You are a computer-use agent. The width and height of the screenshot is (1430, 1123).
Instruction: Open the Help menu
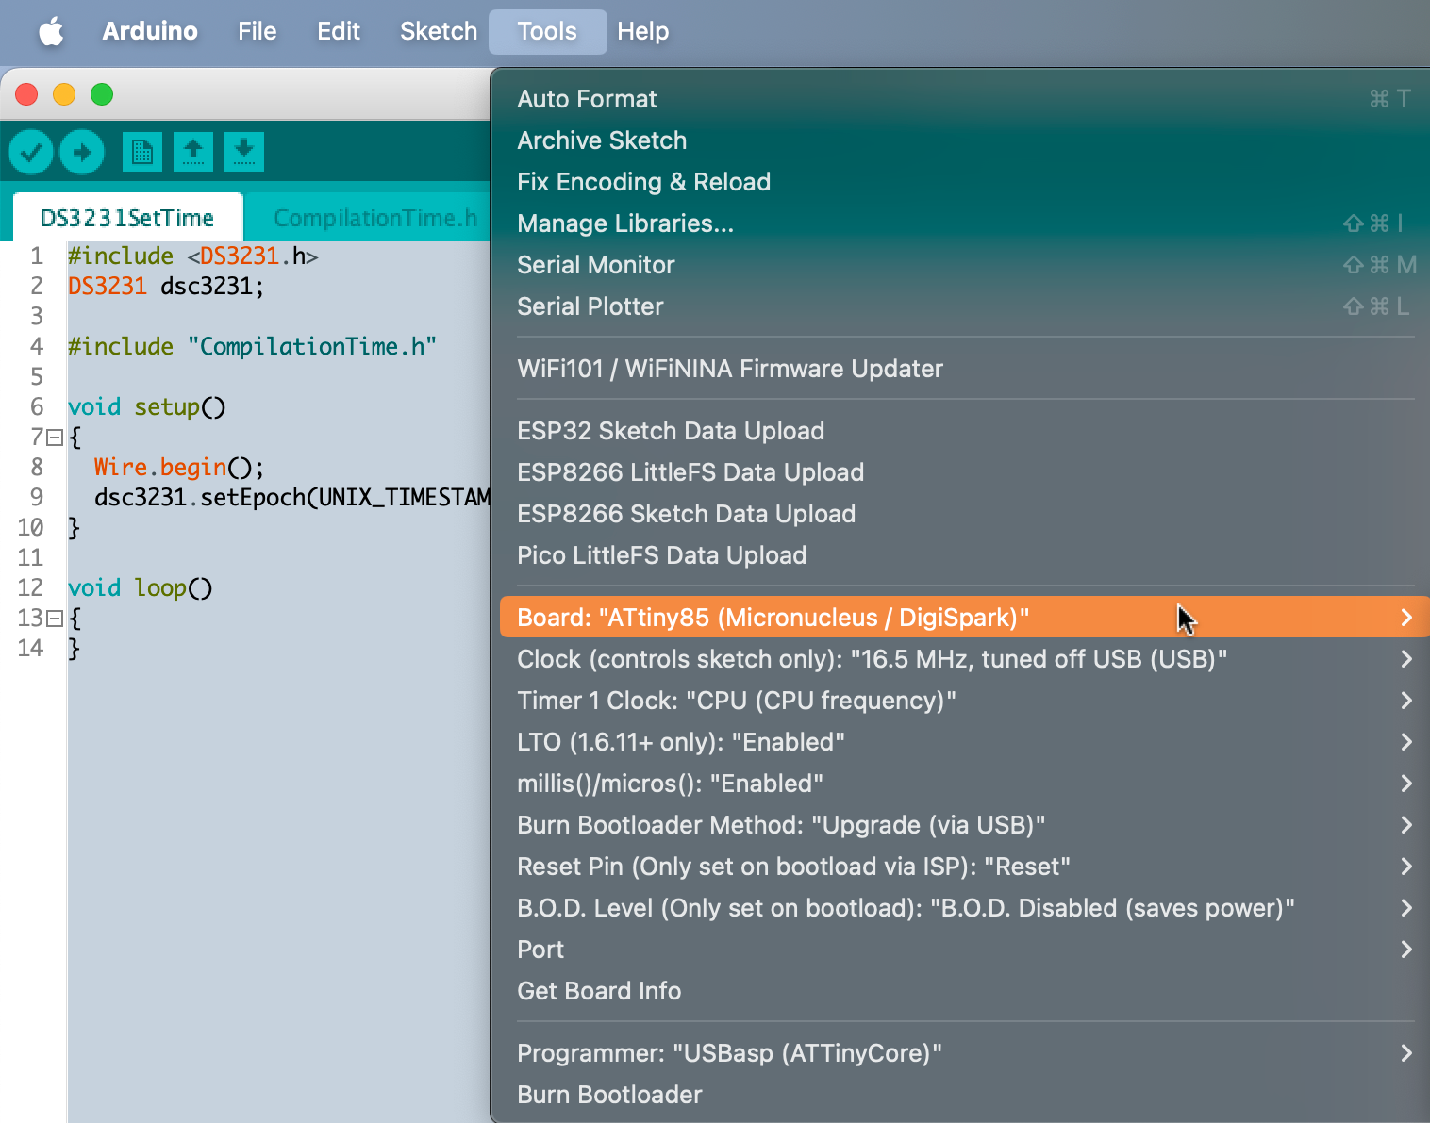click(x=643, y=31)
